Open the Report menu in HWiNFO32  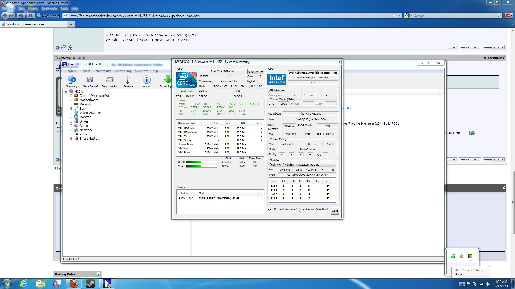coord(85,71)
